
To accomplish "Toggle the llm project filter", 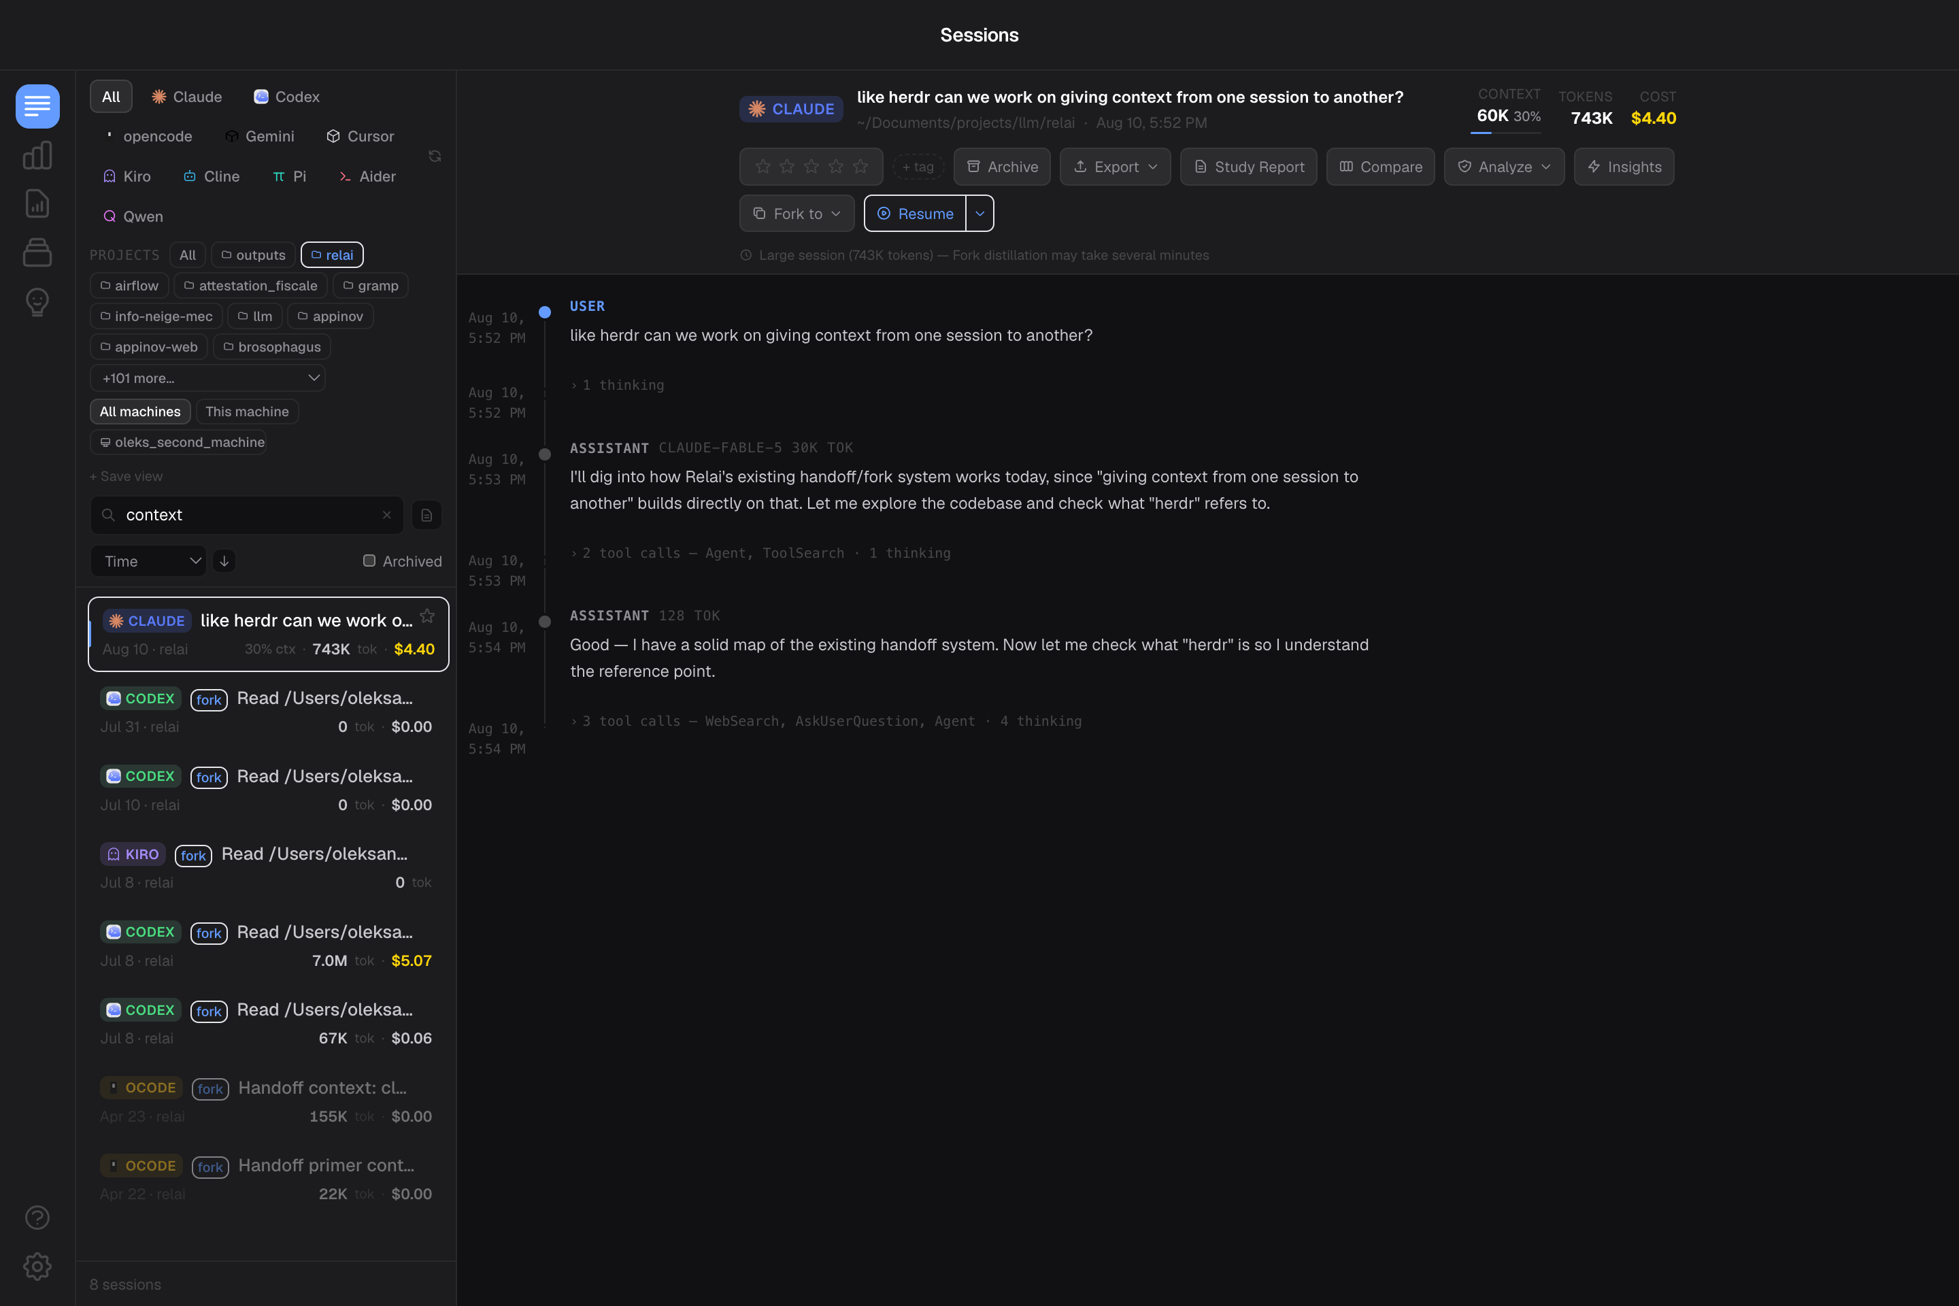I will [x=255, y=316].
